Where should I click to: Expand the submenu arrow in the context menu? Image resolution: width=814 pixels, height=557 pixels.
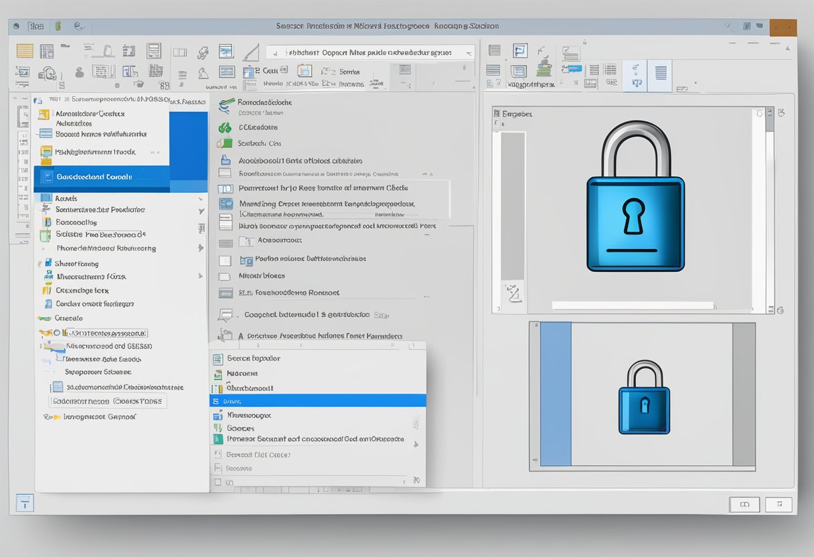[416, 445]
